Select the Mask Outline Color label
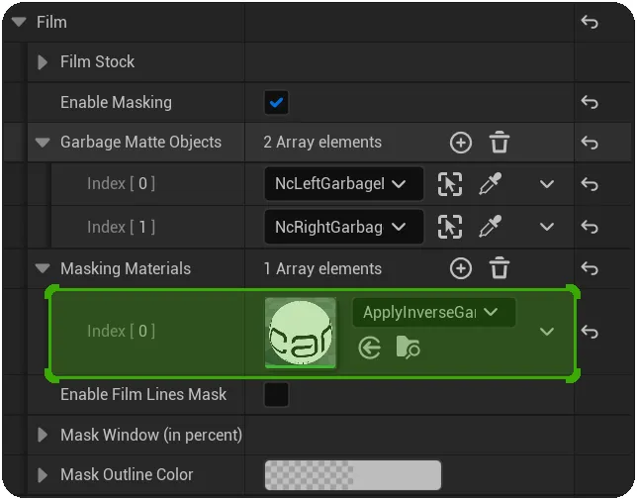 [127, 475]
